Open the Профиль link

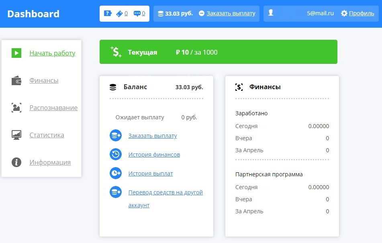[x=362, y=13]
